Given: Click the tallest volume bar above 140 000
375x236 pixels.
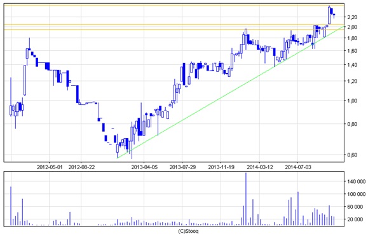Looking at the screenshot, I should [246, 199].
